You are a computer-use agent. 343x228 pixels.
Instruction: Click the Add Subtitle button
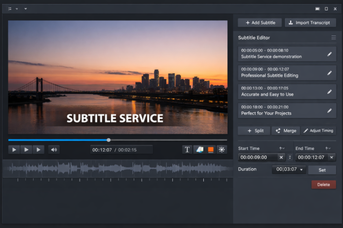pos(260,23)
